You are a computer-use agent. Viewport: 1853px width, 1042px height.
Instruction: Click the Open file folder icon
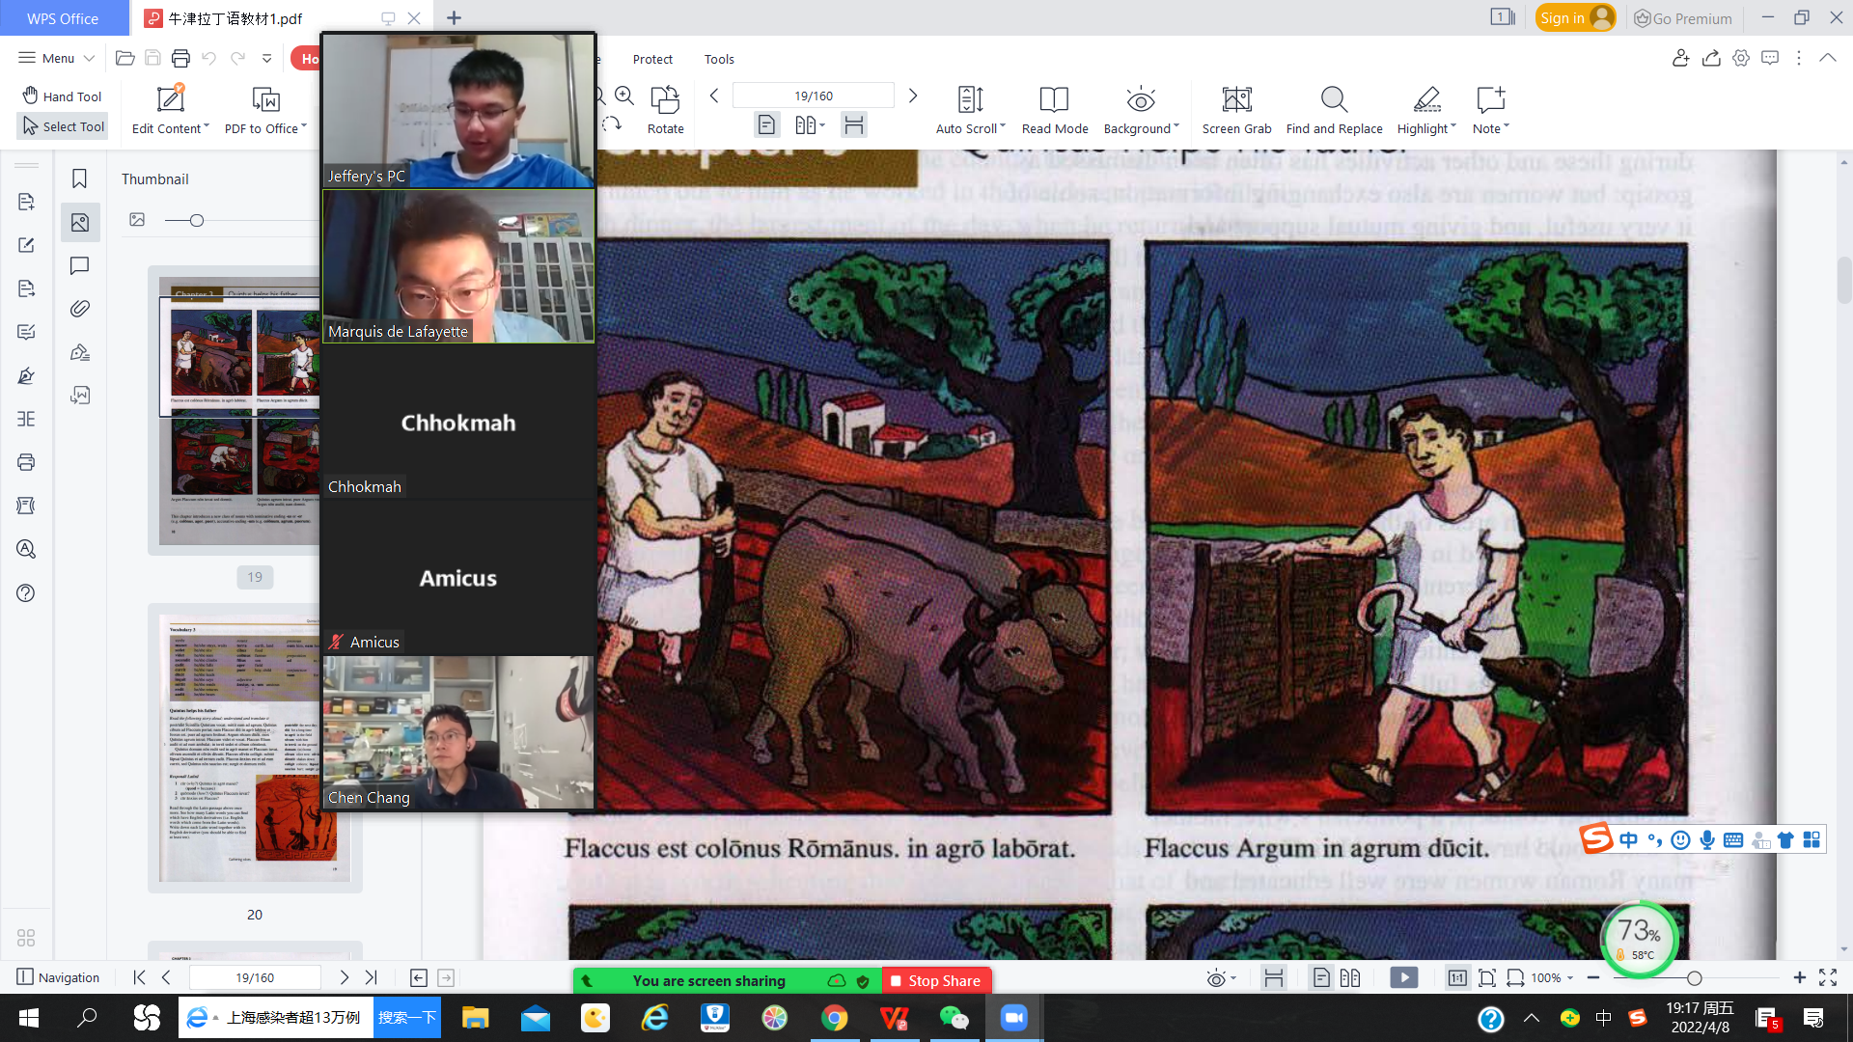(124, 58)
